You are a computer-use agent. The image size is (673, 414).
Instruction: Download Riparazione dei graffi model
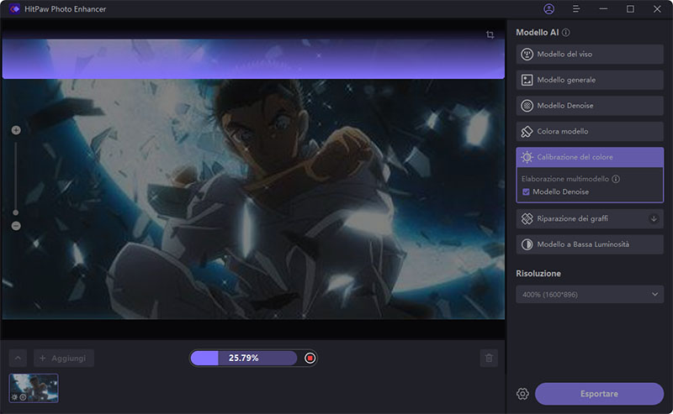[654, 218]
